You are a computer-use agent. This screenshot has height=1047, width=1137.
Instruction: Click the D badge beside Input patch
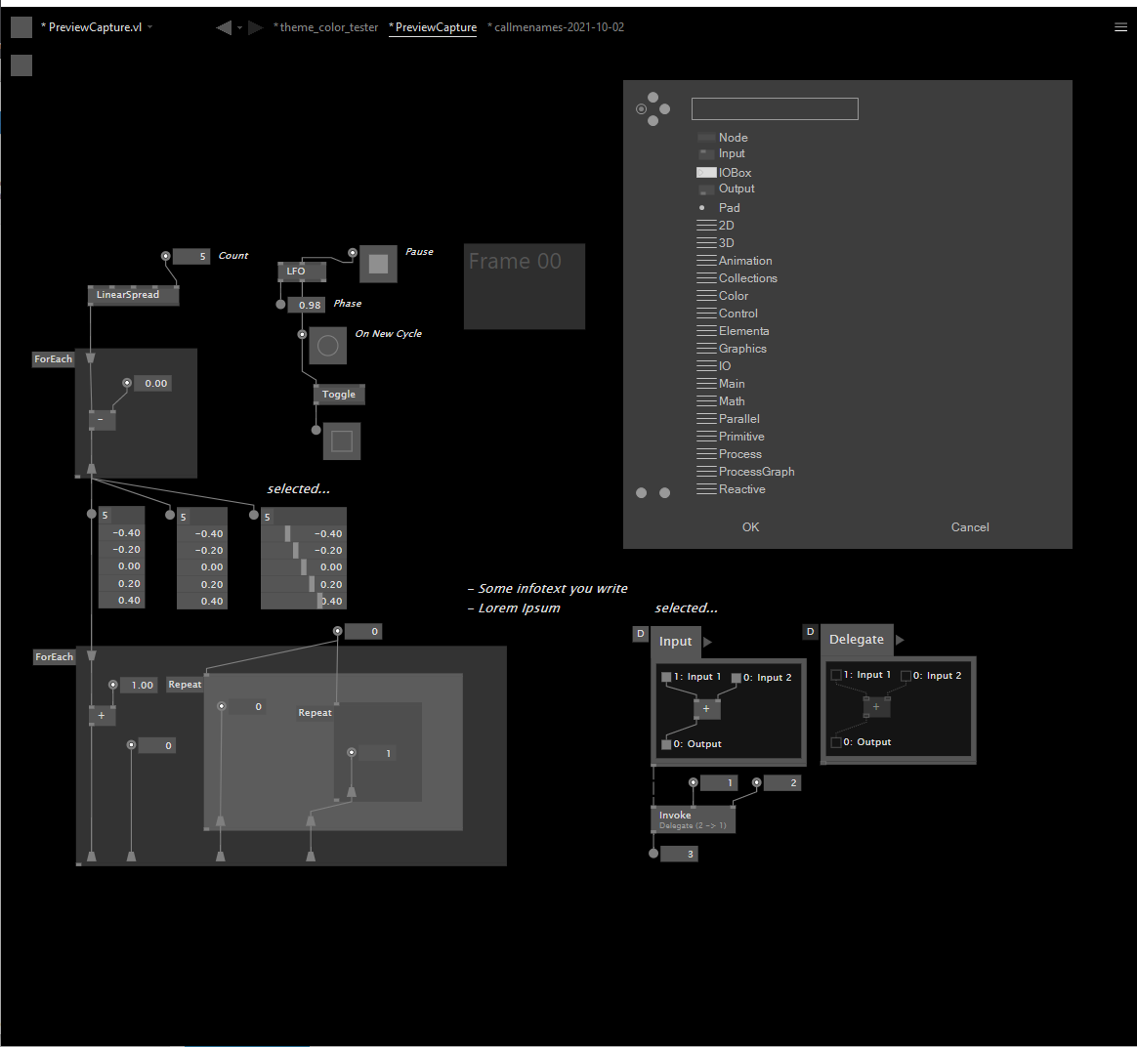click(x=640, y=634)
